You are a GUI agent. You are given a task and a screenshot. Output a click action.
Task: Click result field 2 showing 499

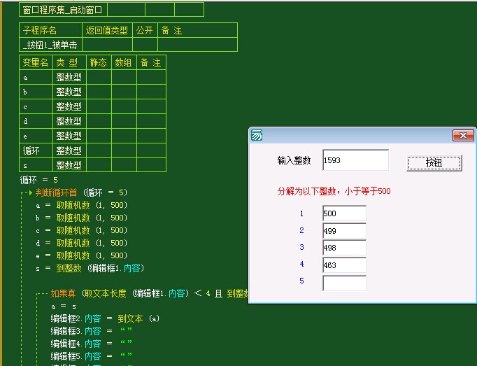(x=344, y=231)
